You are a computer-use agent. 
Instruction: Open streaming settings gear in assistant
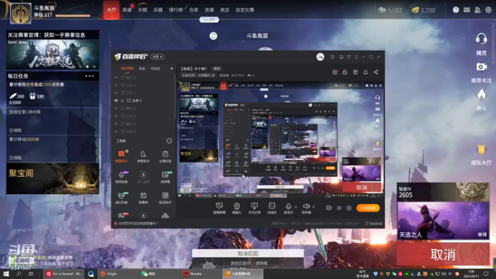349,208
